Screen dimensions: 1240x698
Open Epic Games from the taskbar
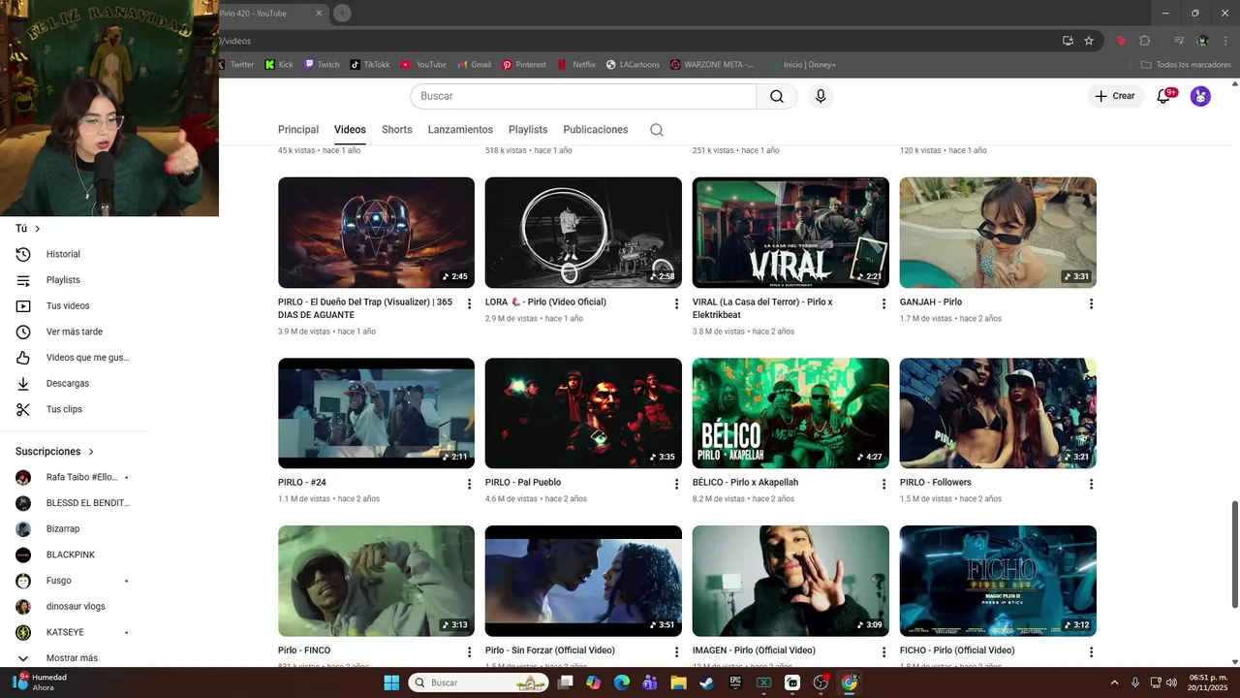tap(735, 682)
